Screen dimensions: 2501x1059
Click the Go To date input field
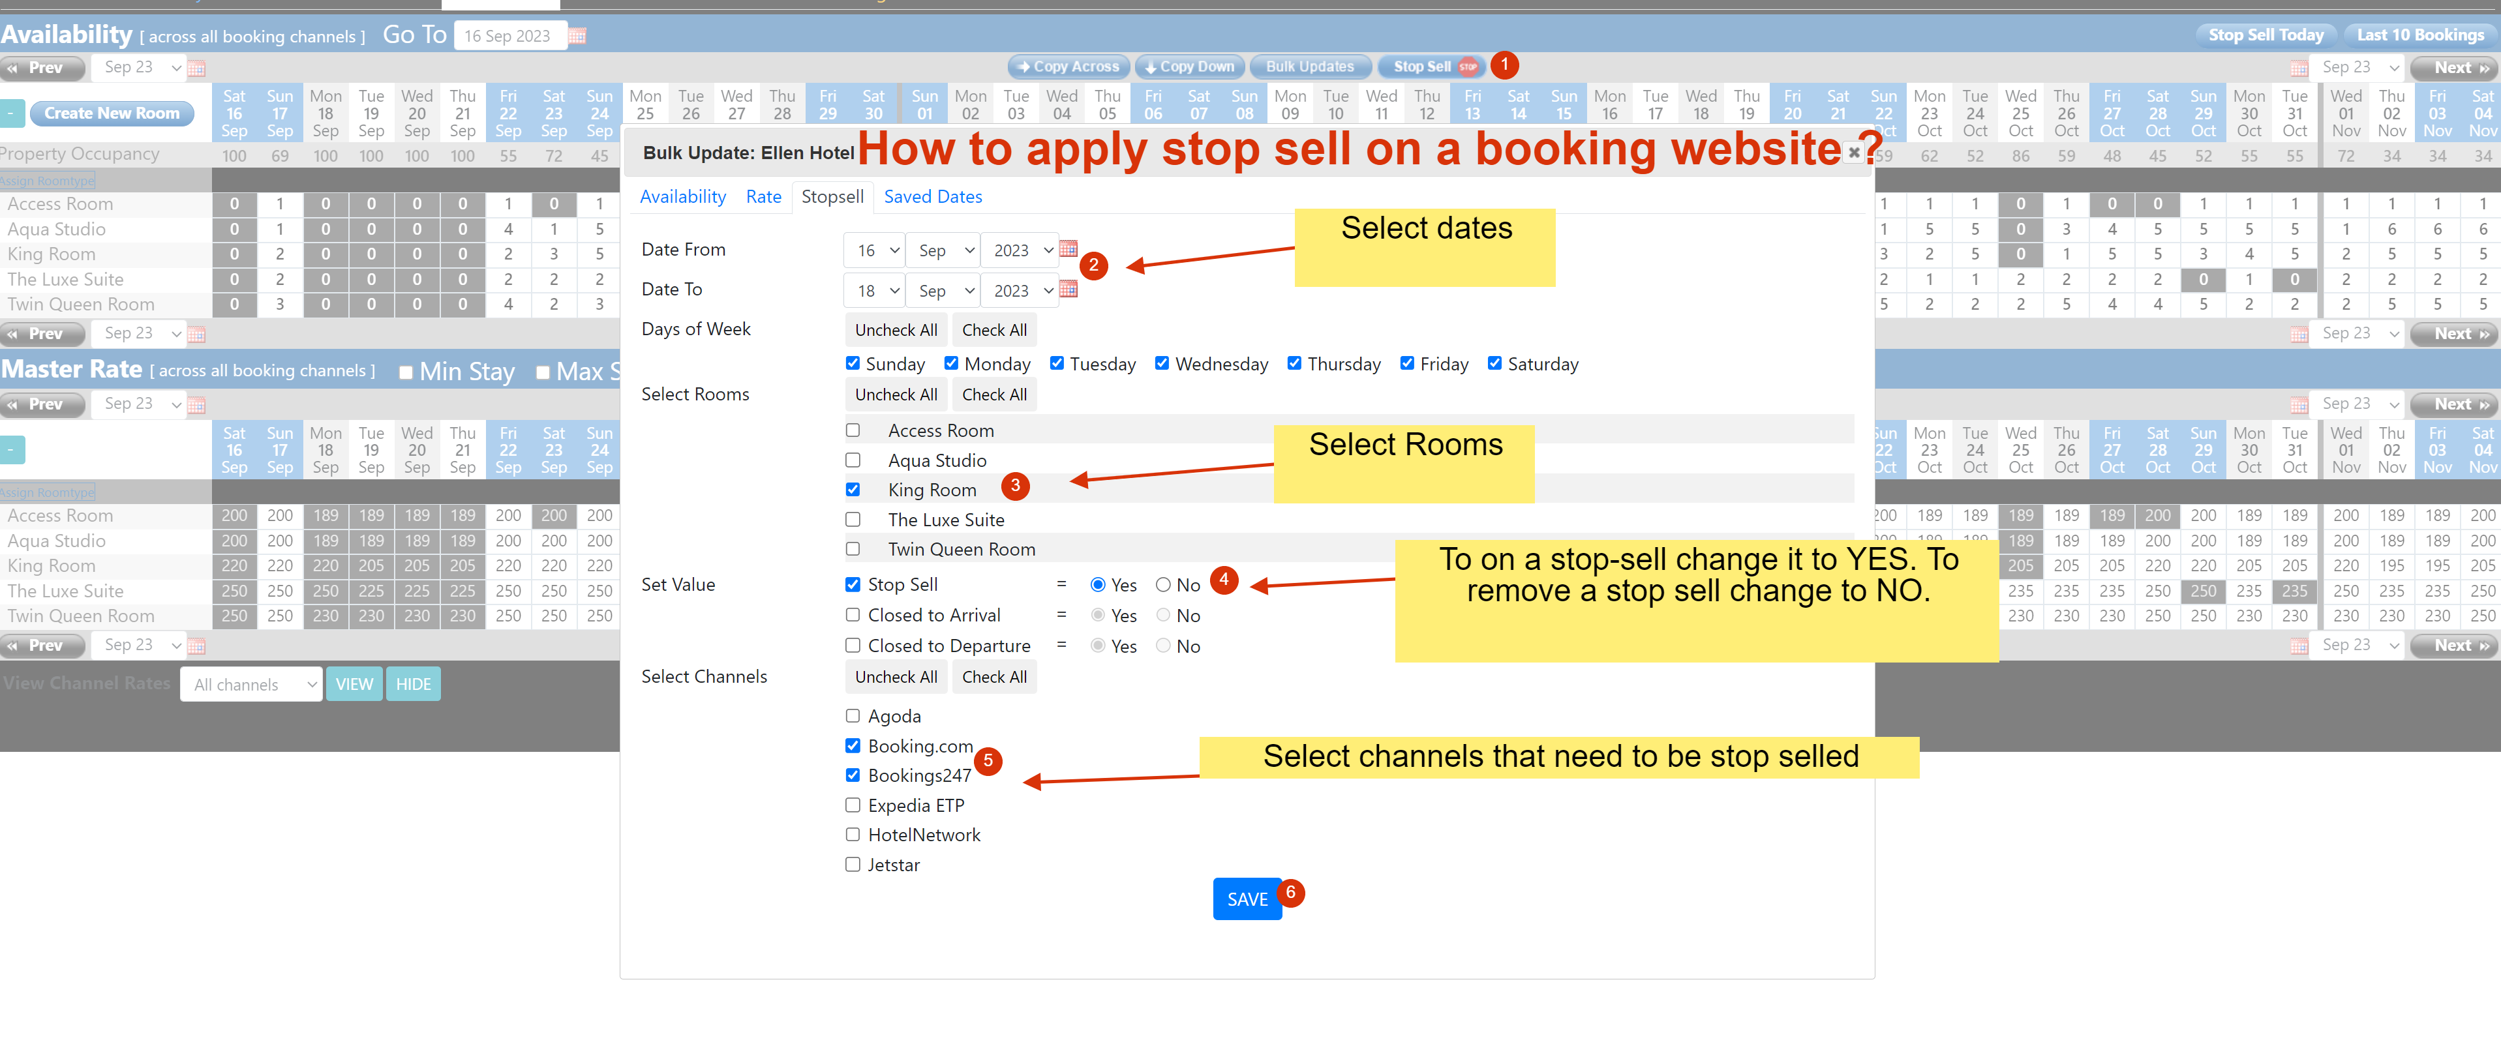(508, 36)
